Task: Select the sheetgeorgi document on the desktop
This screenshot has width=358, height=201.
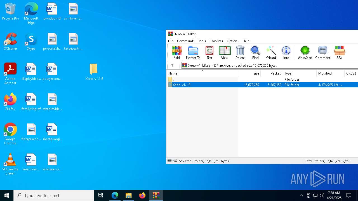Action: [x=52, y=132]
